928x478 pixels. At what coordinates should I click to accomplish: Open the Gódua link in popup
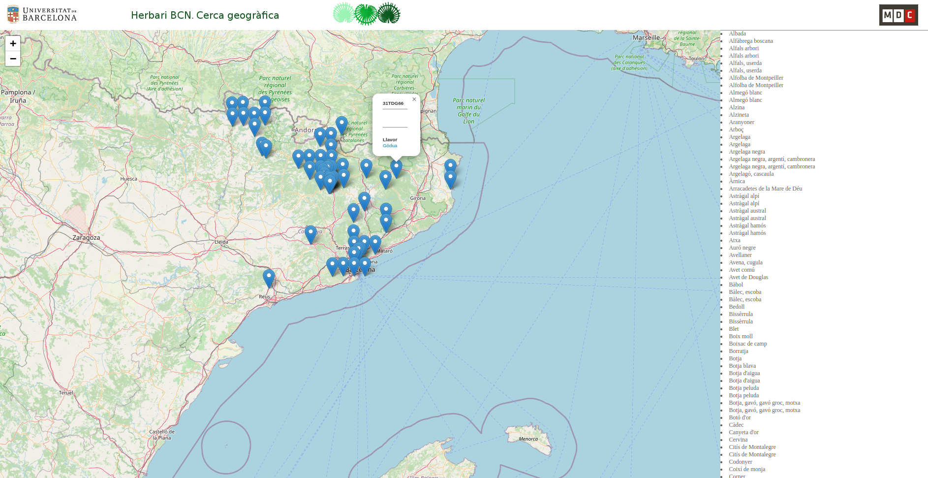click(390, 146)
